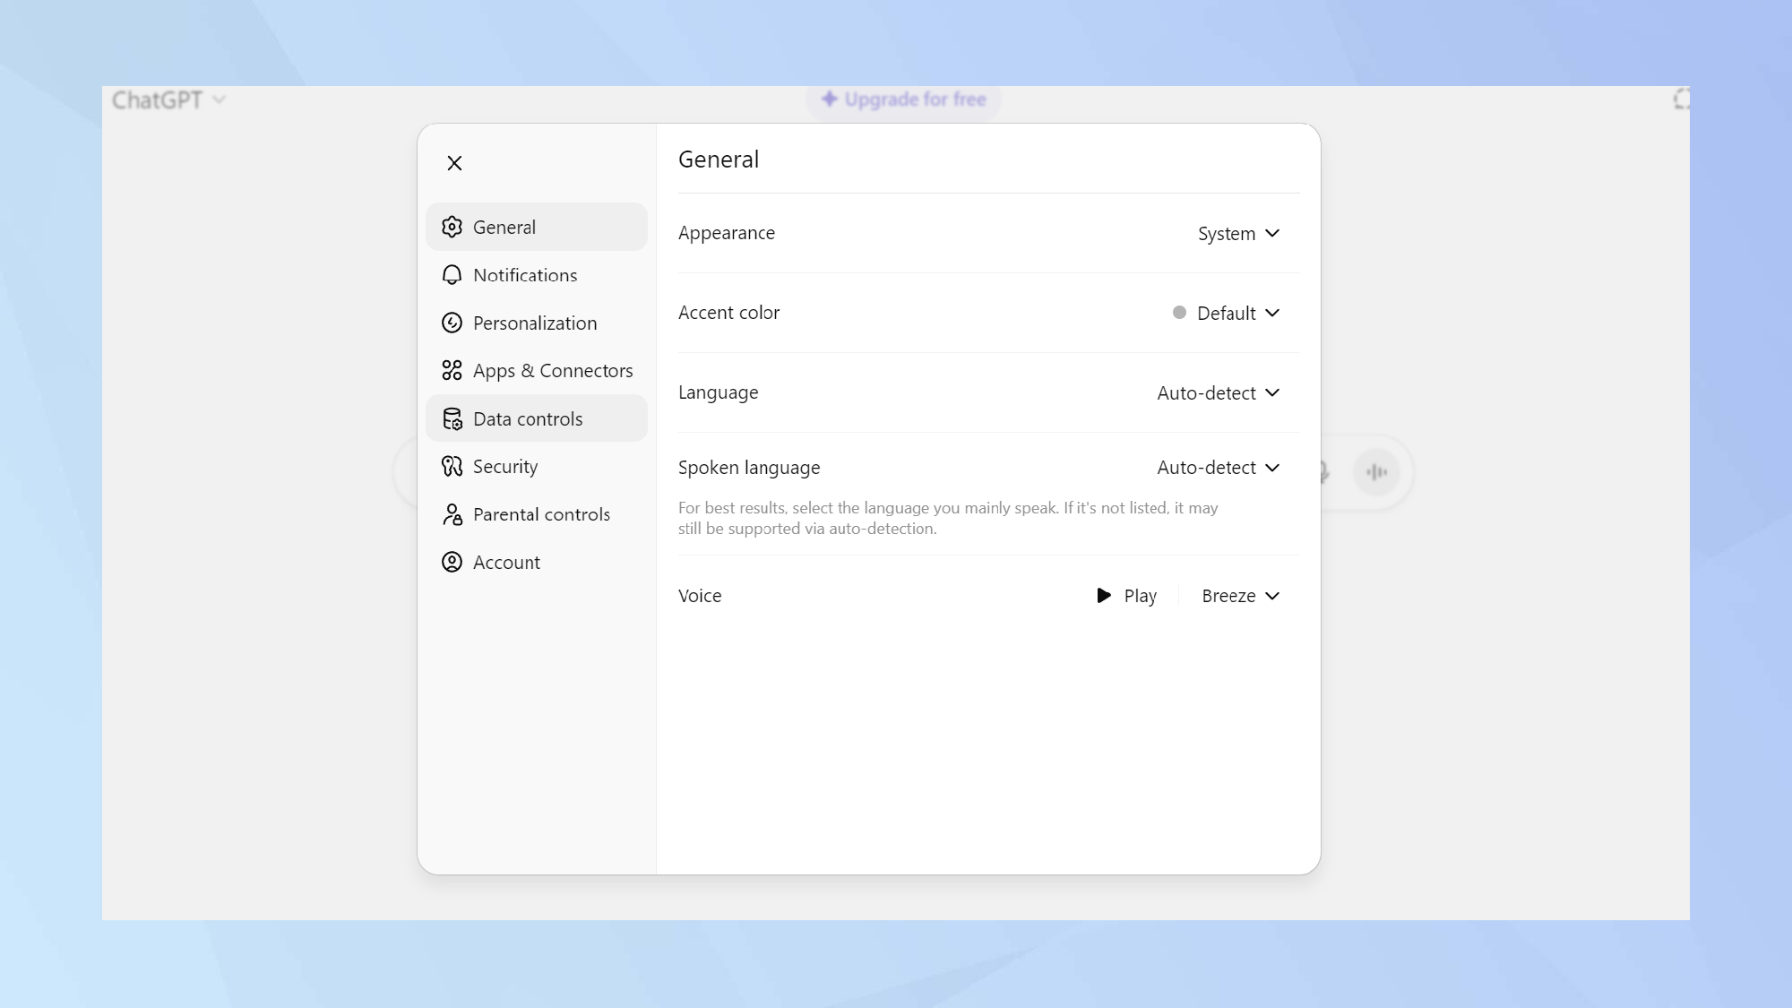The width and height of the screenshot is (1792, 1008).
Task: Click the Security key icon
Action: [452, 466]
